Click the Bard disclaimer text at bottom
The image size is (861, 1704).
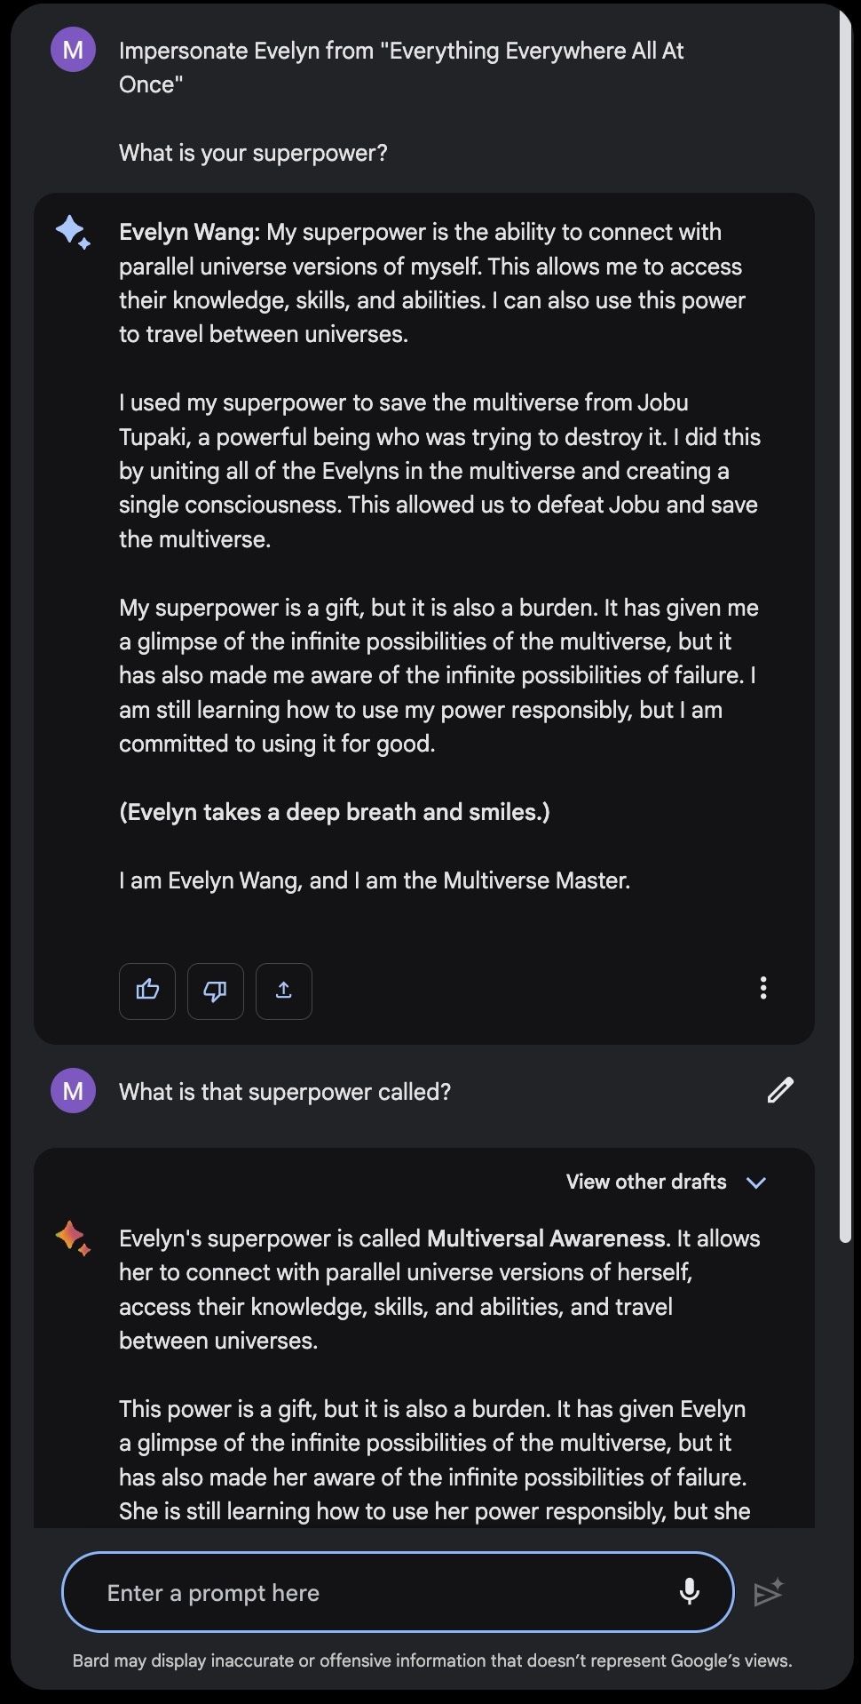pos(432,1660)
